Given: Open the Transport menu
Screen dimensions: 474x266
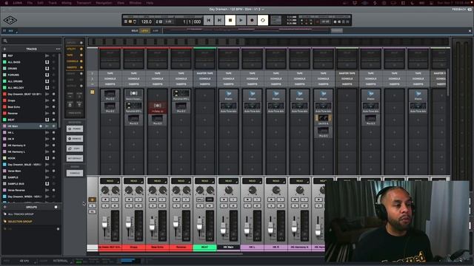Looking at the screenshot, I should pos(84,3).
